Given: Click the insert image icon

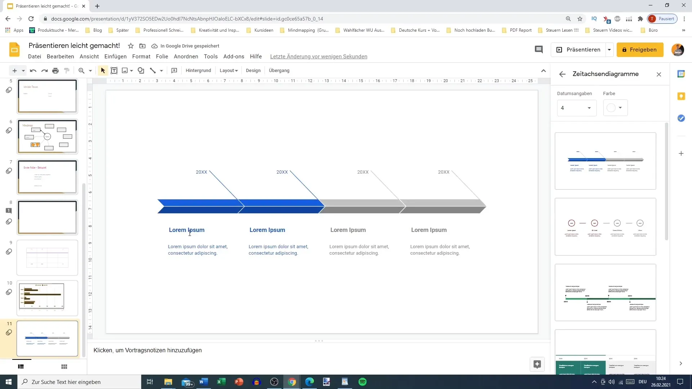Looking at the screenshot, I should [125, 71].
